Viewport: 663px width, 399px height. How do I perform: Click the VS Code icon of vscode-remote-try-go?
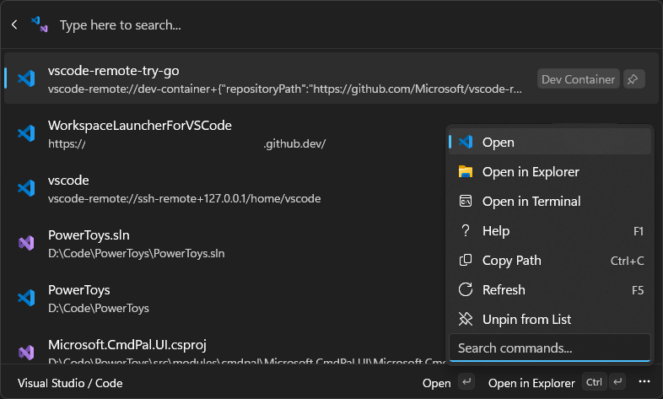pyautogui.click(x=26, y=78)
